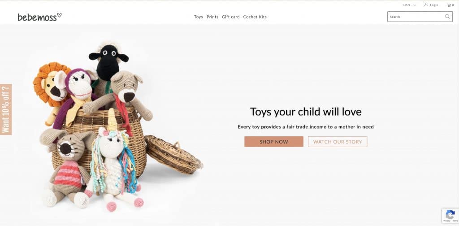
Task: Open the 'Want 10% off ?' side tab
Action: (x=6, y=109)
